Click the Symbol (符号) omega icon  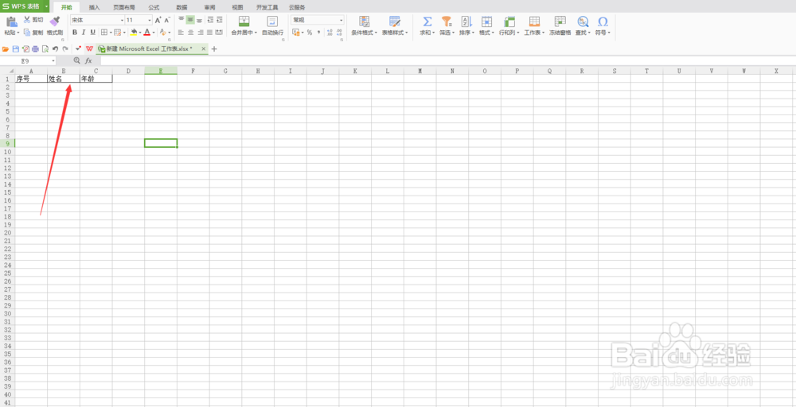pyautogui.click(x=603, y=21)
